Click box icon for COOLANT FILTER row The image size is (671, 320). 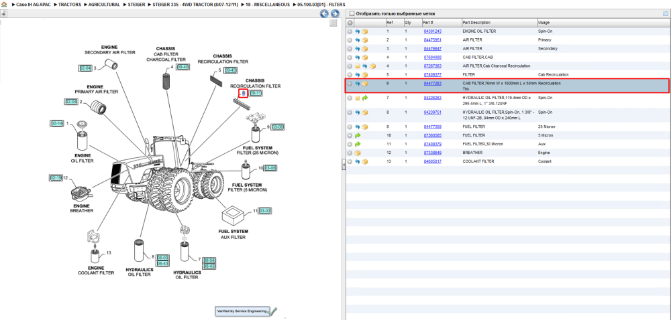(365, 161)
